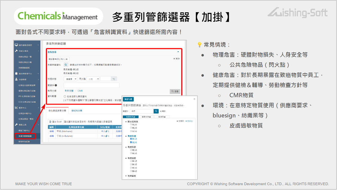The width and height of the screenshot is (337, 190).
Task: View SDS via eye icon in Methane row
Action: pyautogui.click(x=102, y=131)
